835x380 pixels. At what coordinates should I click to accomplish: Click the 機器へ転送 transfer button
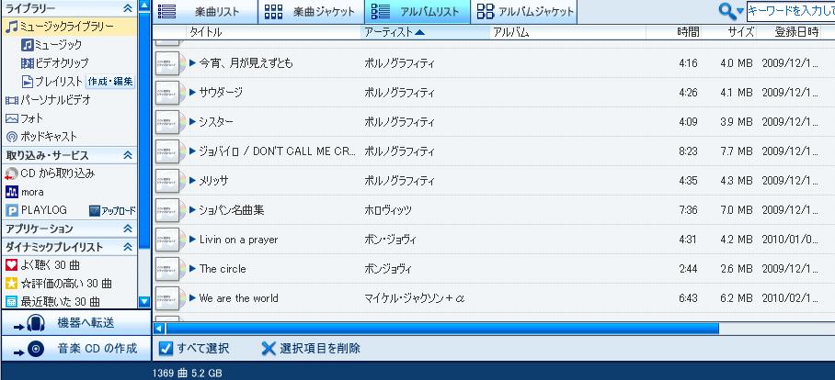(x=75, y=322)
